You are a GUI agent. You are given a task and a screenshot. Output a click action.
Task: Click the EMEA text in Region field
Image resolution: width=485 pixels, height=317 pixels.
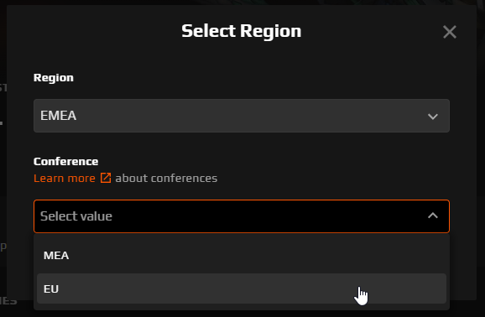click(58, 116)
